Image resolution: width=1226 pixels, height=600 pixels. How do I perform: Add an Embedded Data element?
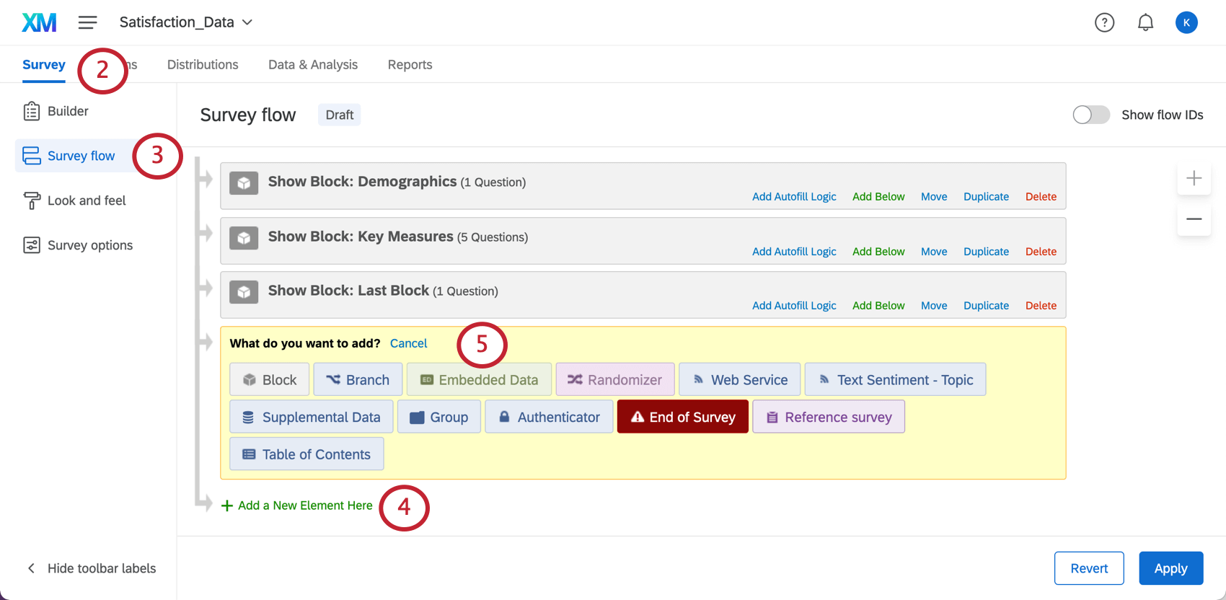click(479, 380)
